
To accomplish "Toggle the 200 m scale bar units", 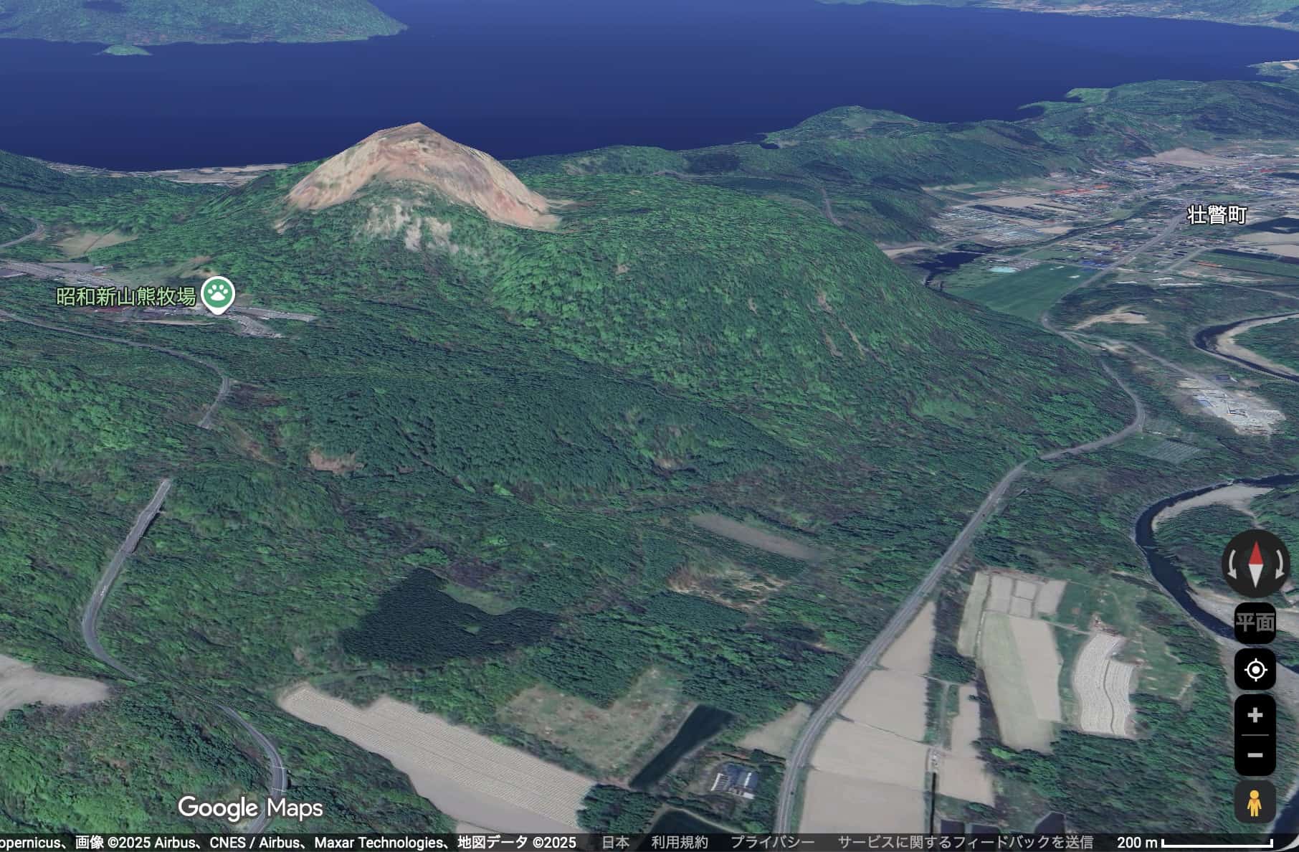I will pos(1195,843).
